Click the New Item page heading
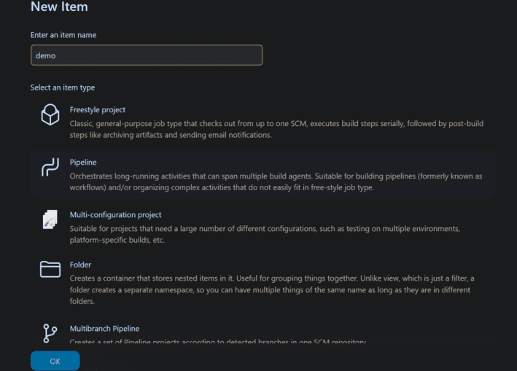This screenshot has width=517, height=371. [59, 7]
